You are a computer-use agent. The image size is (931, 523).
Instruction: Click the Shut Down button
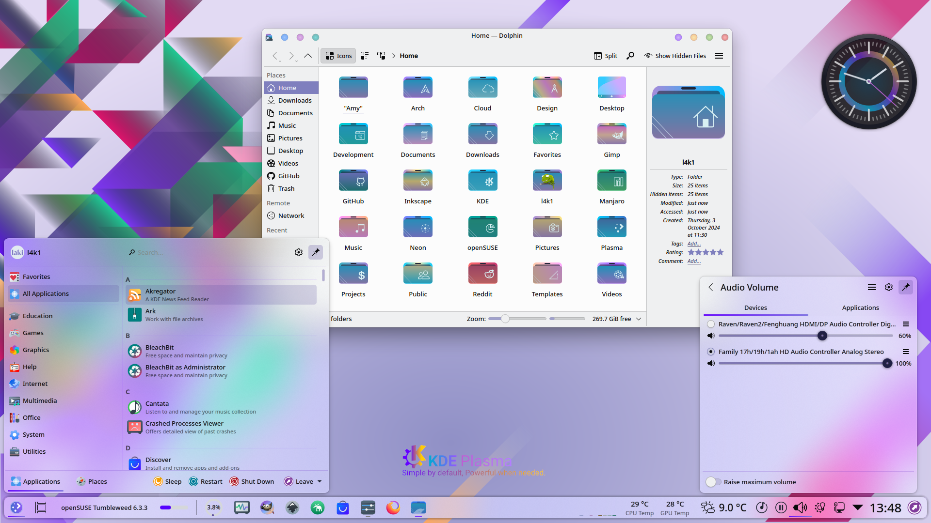(252, 481)
